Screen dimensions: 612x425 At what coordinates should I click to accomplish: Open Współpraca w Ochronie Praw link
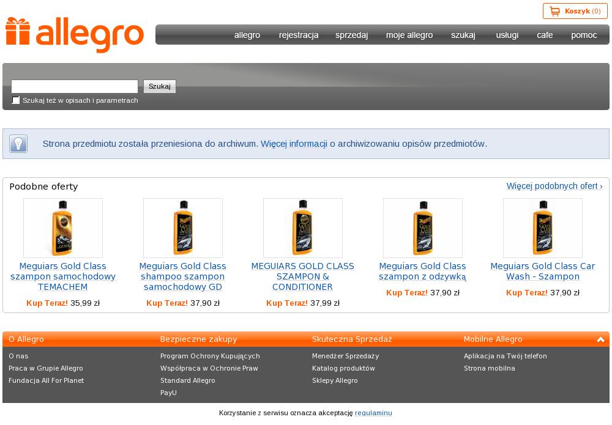tap(209, 368)
